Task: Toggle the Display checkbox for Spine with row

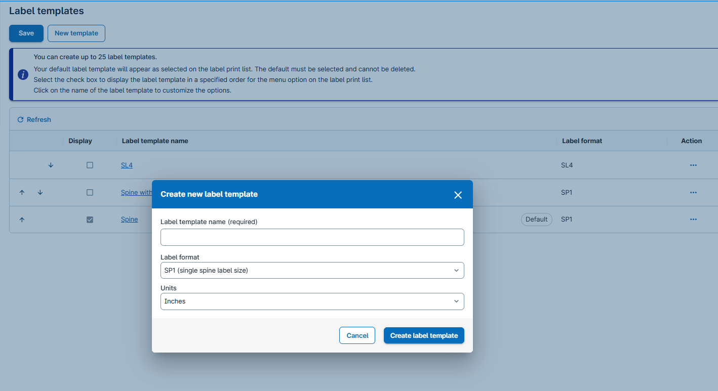Action: [90, 192]
